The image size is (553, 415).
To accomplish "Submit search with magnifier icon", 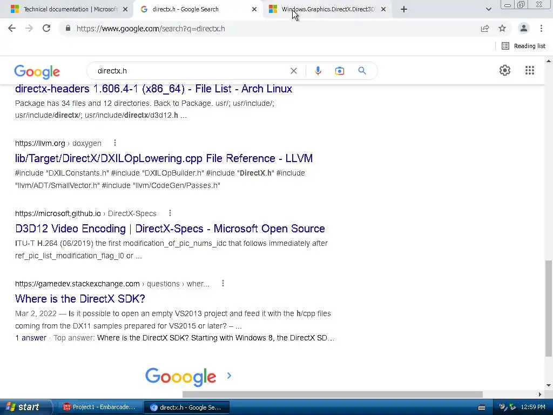I will tap(362, 71).
